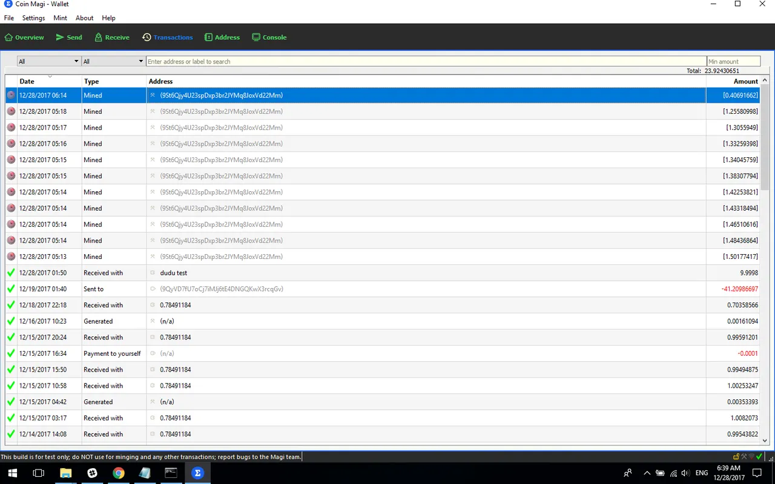Open Task View on the taskbar

38,473
